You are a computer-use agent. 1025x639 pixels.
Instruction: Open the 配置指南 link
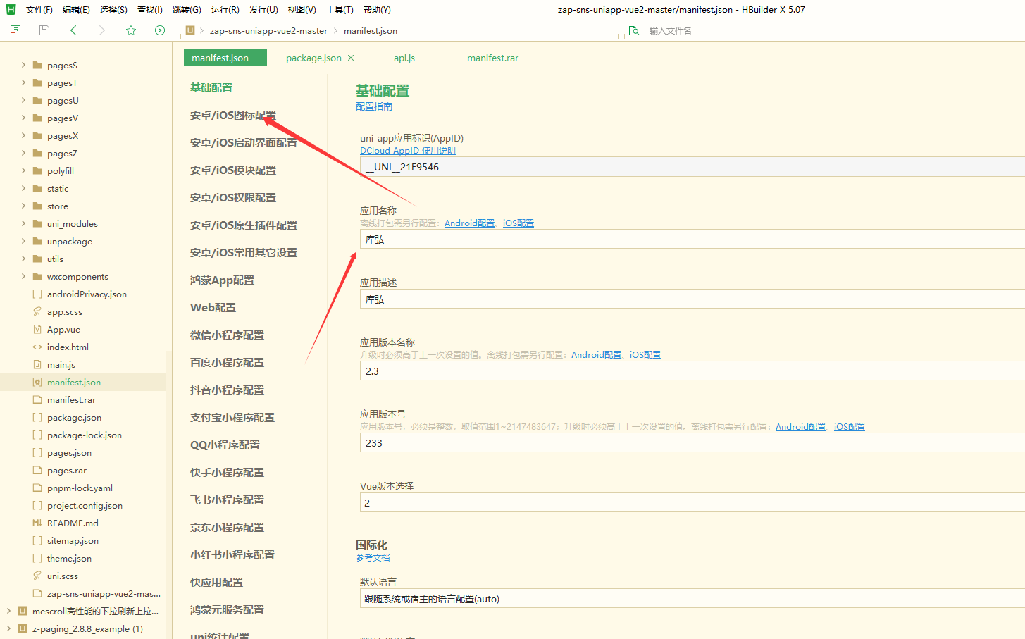[374, 106]
